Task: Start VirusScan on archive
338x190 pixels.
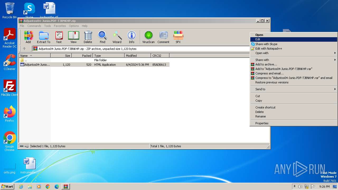Action: point(148,37)
